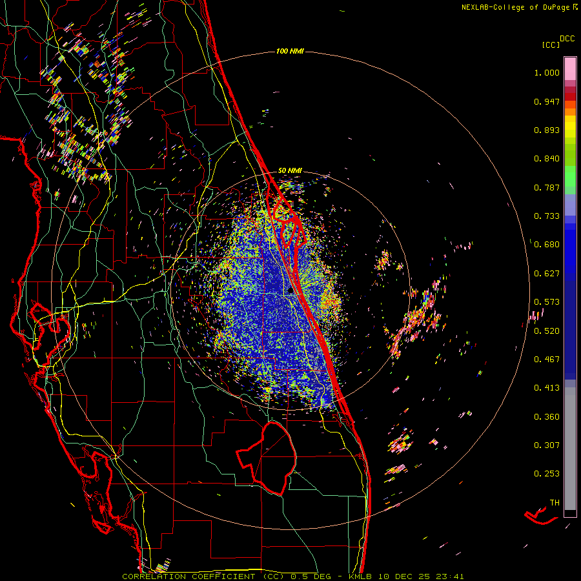Image resolution: width=581 pixels, height=581 pixels.
Task: Pick the red color scale segment
Action: (x=570, y=97)
